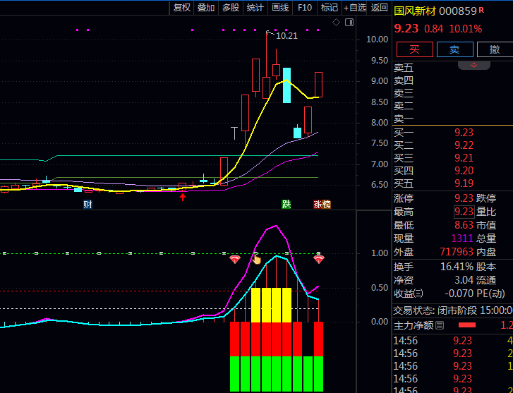Open the 统计 statistics menu
The width and height of the screenshot is (513, 393).
(255, 8)
